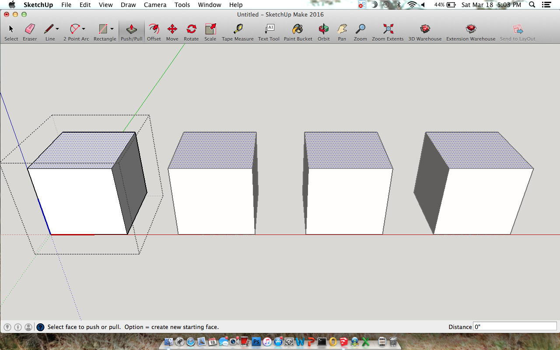Click the Time Machine menu bar icon
This screenshot has width=560, height=350.
pos(386,5)
